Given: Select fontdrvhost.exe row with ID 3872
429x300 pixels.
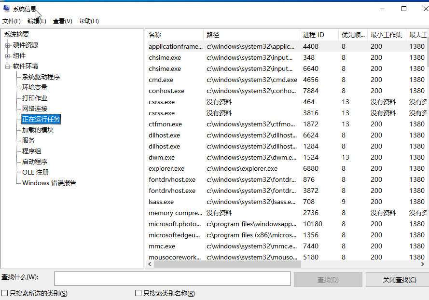Looking at the screenshot, I should click(x=287, y=191).
